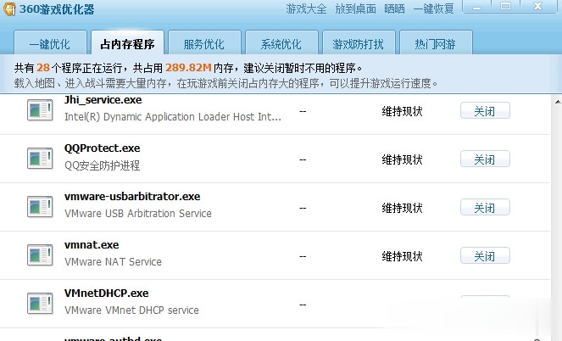
Task: Select the Jhi_service.exe process name
Action: pyautogui.click(x=103, y=100)
